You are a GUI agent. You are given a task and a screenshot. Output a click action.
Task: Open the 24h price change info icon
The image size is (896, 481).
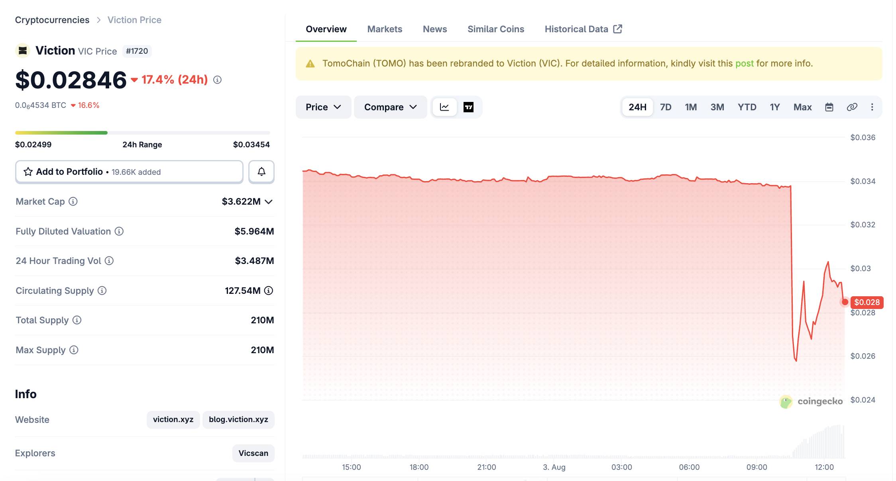point(217,80)
